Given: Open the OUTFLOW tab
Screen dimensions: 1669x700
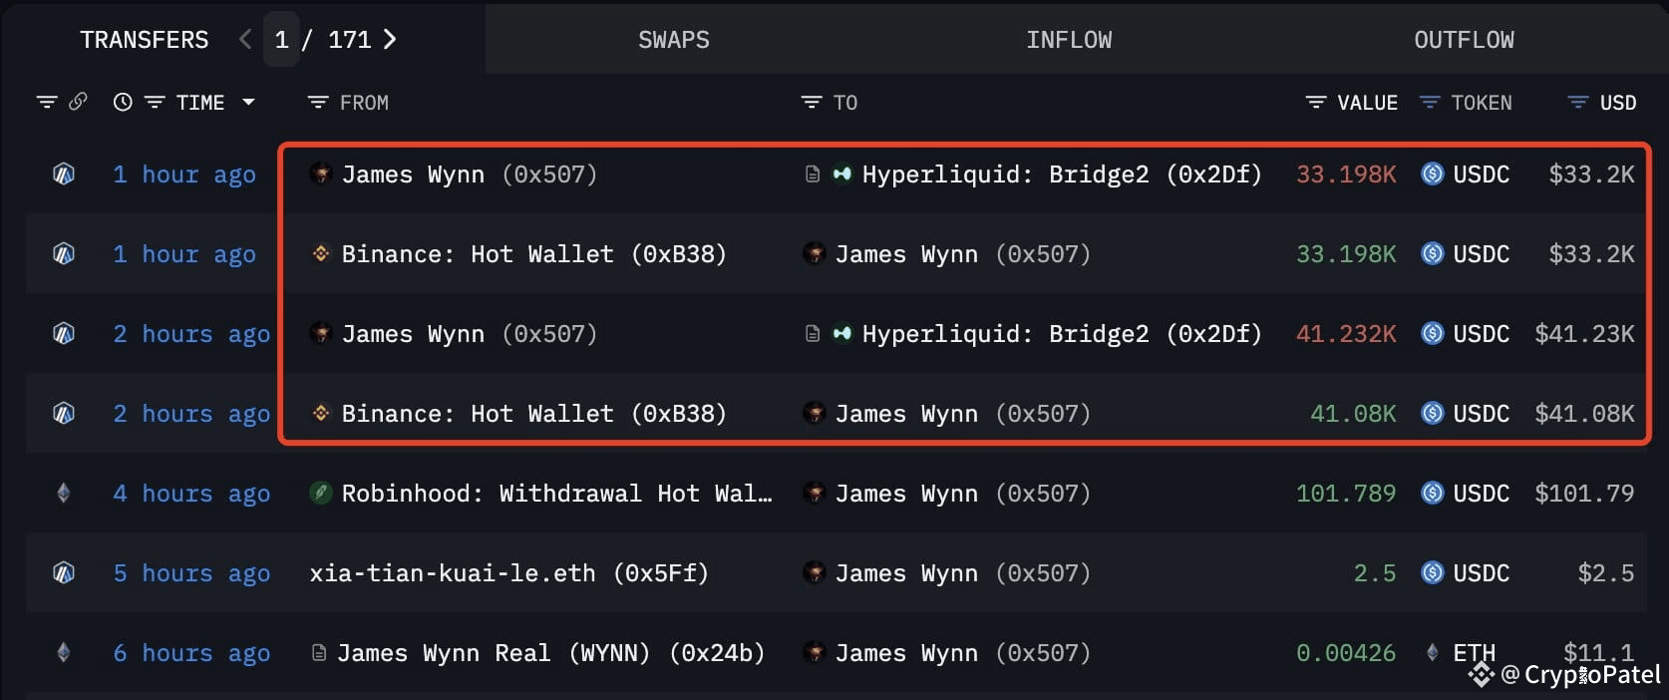Looking at the screenshot, I should [1464, 40].
